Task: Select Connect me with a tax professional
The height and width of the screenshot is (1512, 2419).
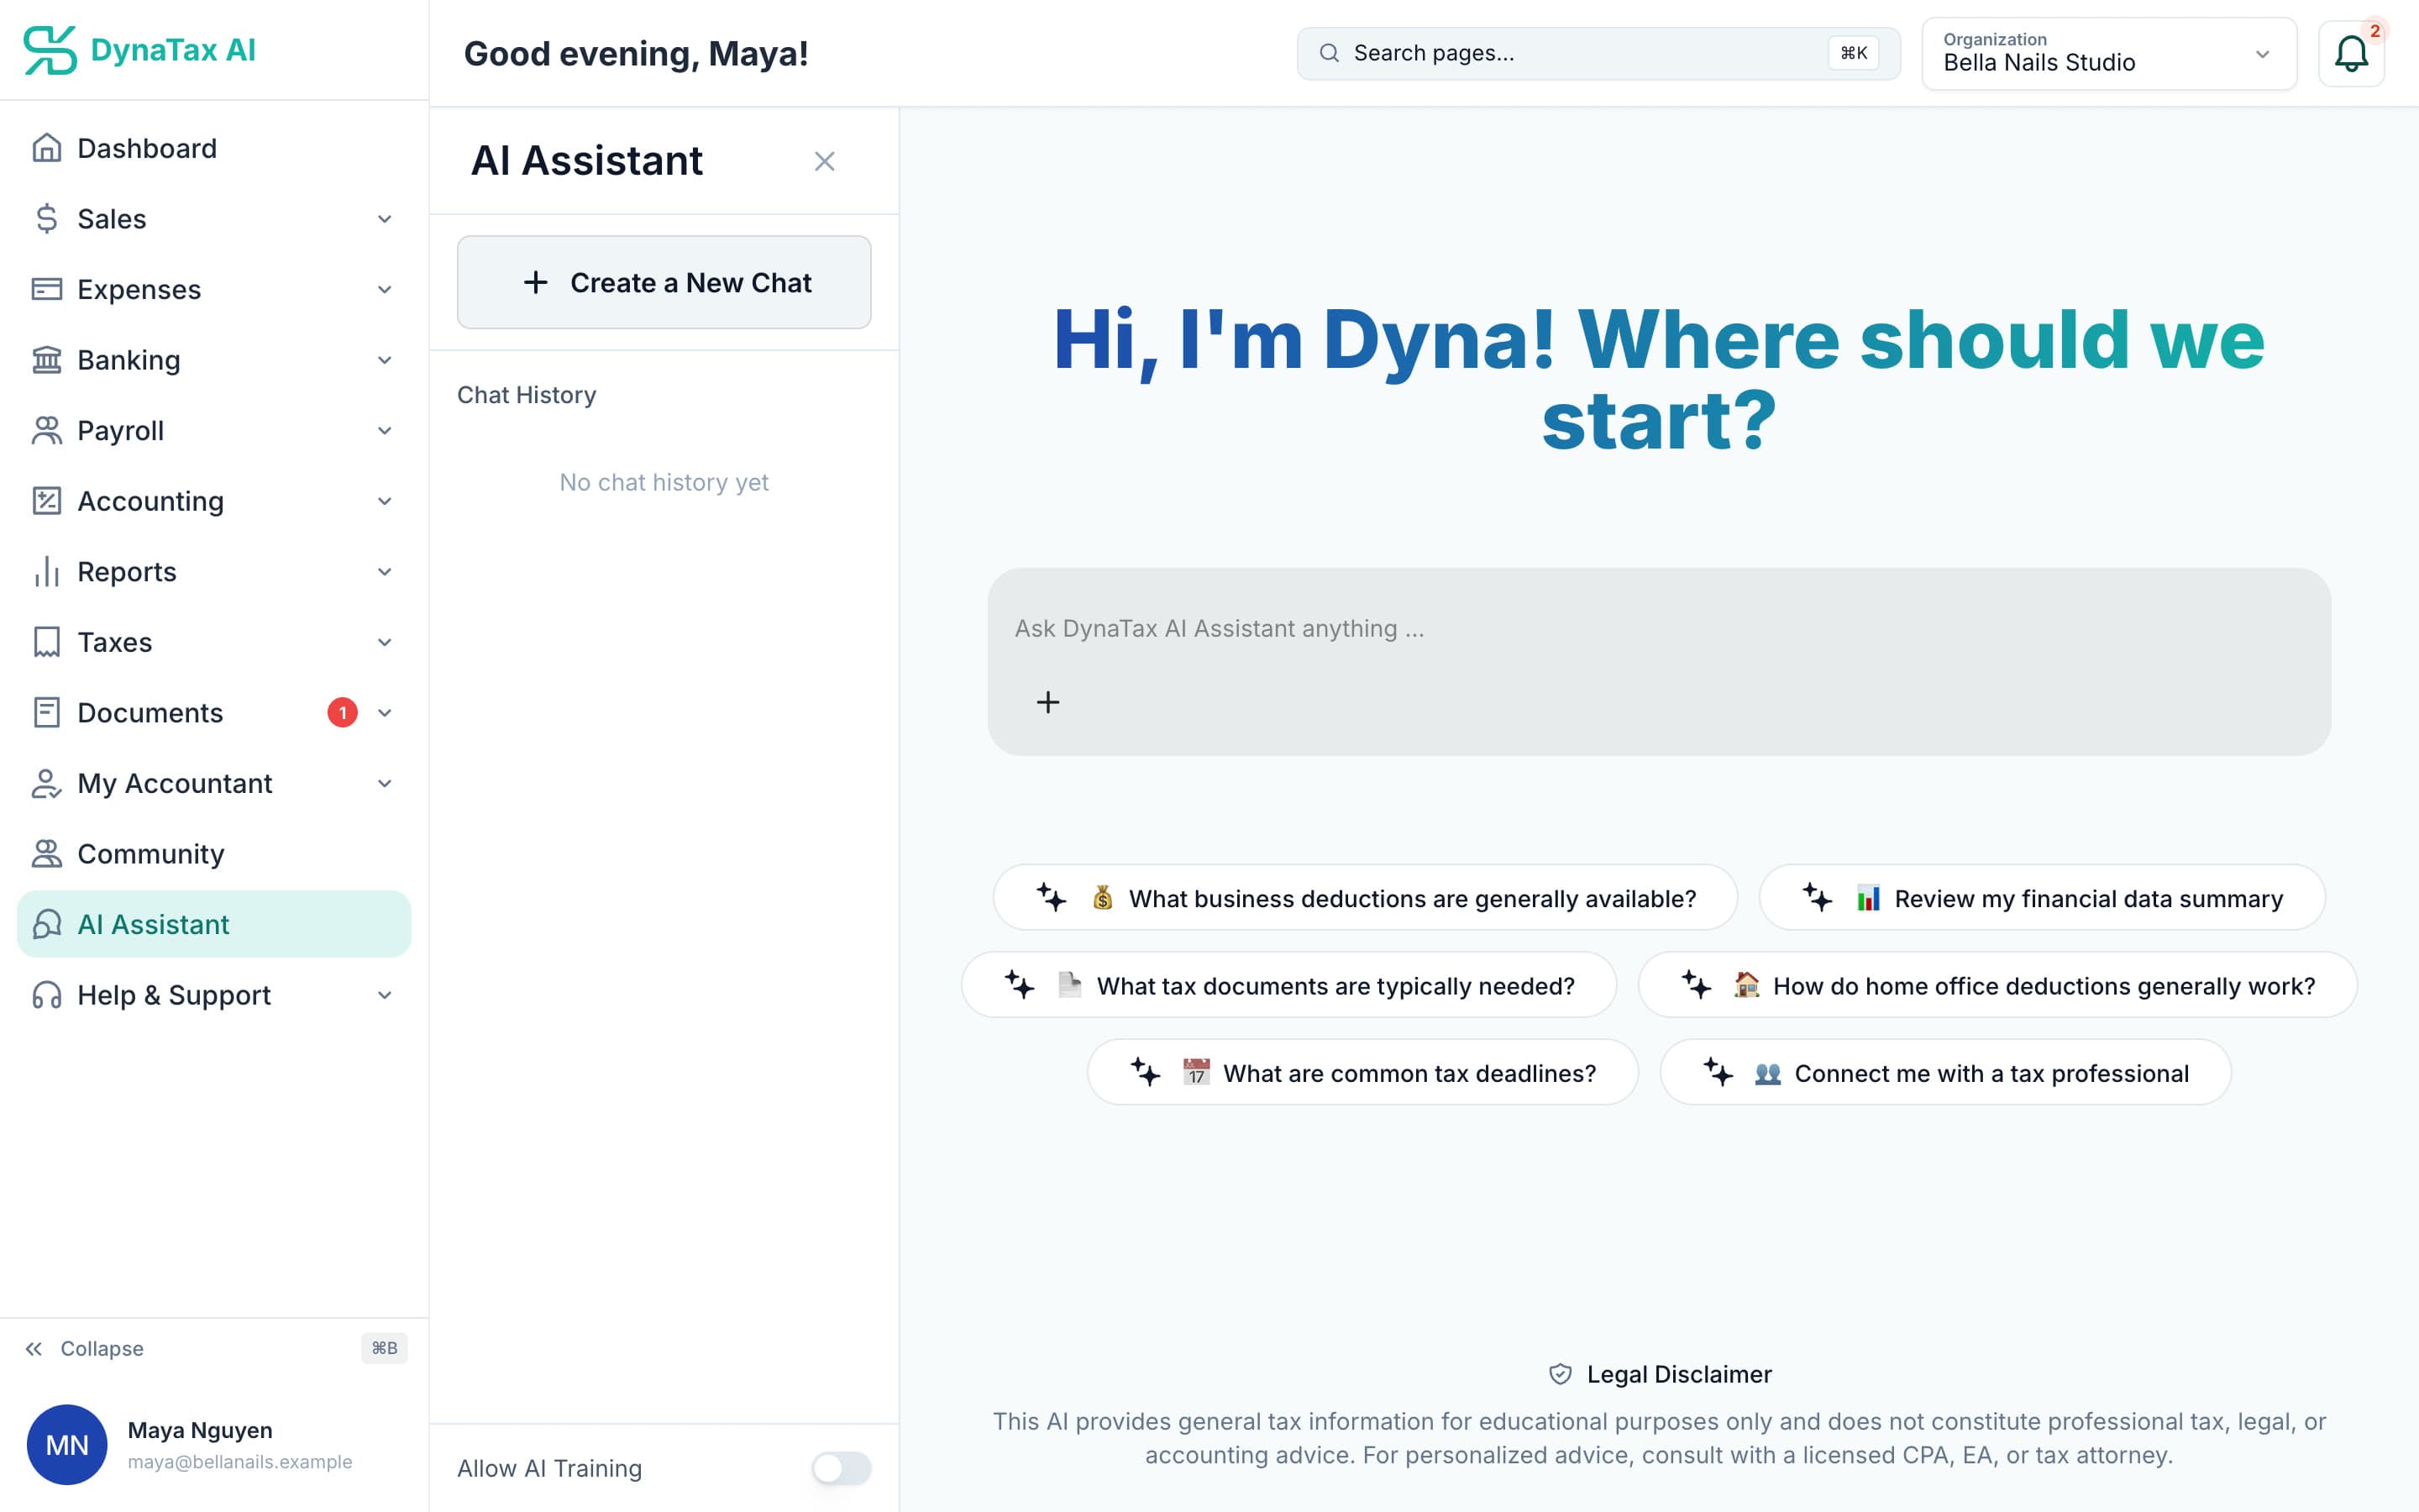Action: (x=1945, y=1072)
